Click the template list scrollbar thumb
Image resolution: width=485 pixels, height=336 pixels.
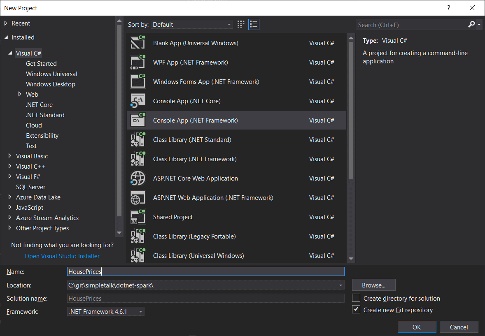pyautogui.click(x=351, y=111)
